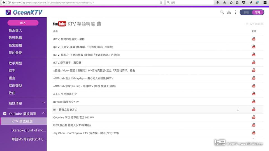269x151 pixels.
Task: Click YouTube source icon for Beyond row
Action: coord(254,101)
